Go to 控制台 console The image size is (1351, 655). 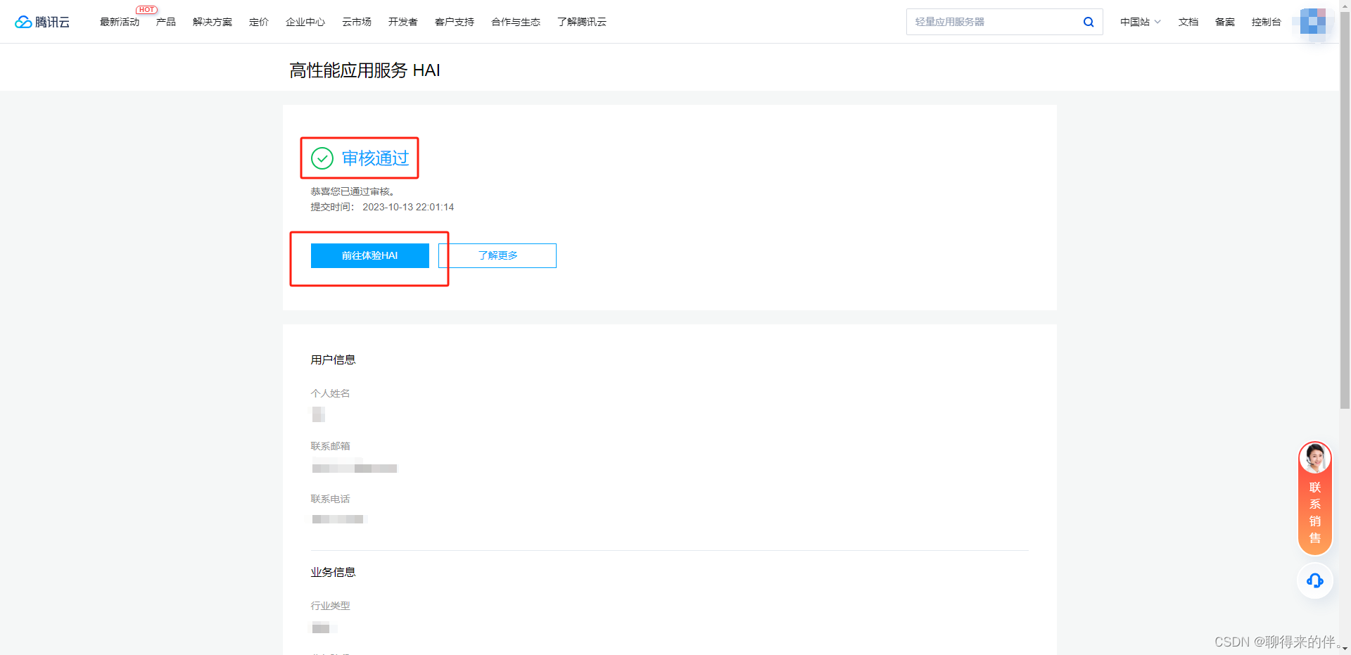(1267, 22)
